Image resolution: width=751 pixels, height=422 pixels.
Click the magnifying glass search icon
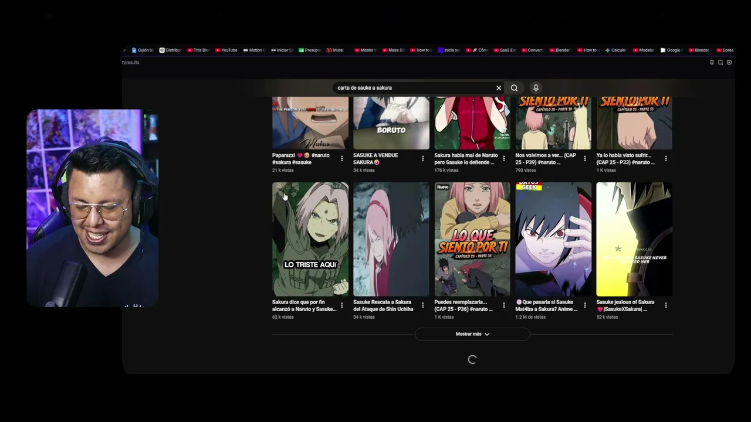click(x=514, y=88)
